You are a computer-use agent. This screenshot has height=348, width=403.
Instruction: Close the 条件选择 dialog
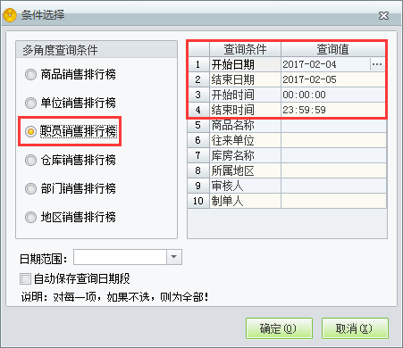[383, 15]
